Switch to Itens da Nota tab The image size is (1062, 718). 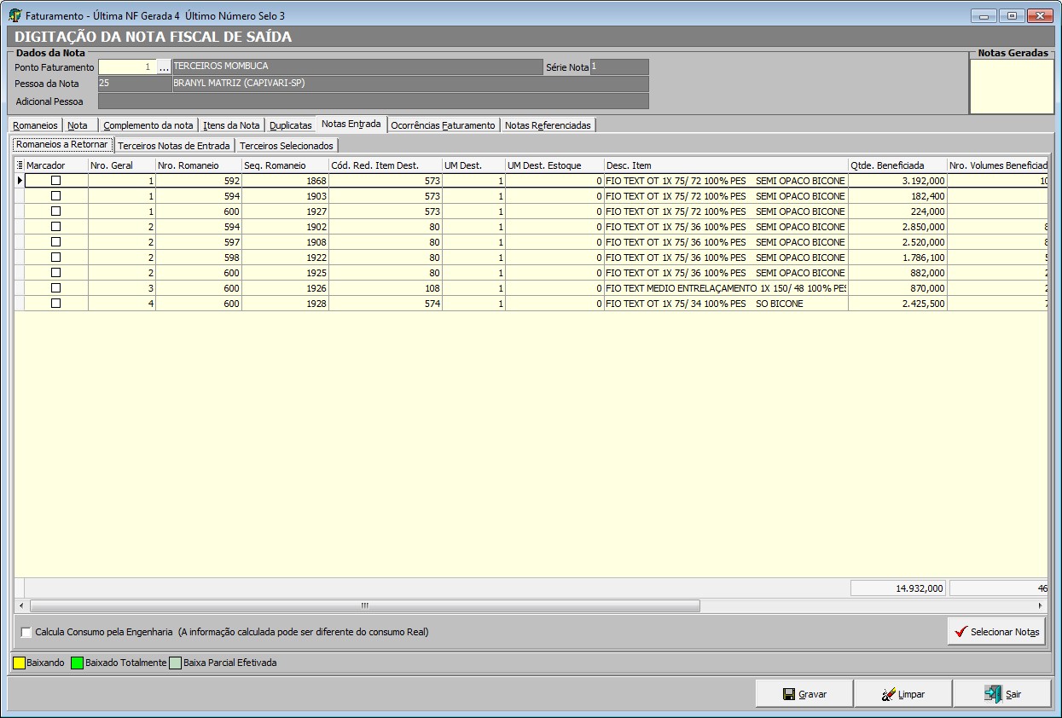point(231,125)
